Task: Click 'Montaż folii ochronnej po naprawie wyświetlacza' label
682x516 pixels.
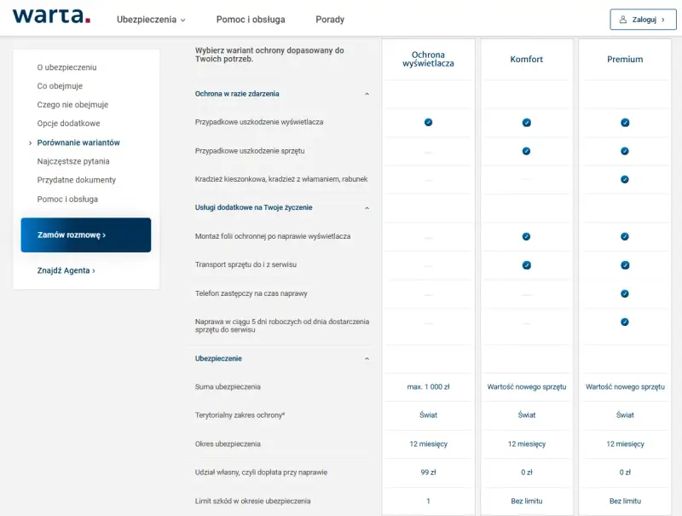Action: 272,237
